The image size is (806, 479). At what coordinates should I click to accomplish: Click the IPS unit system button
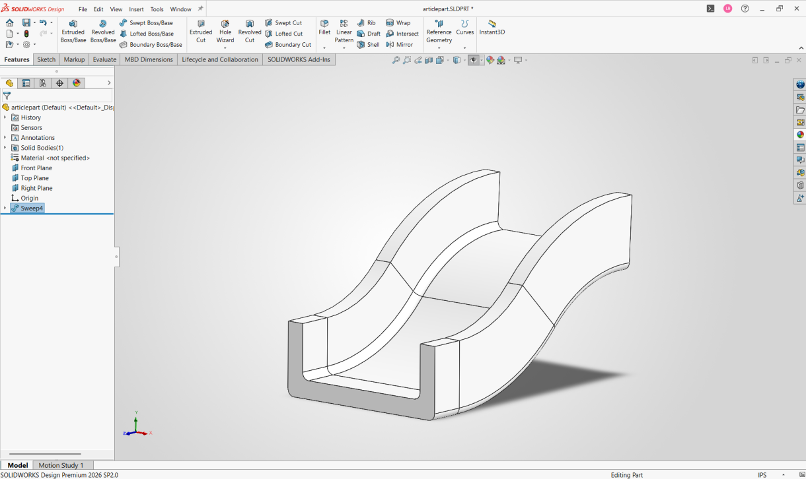[x=762, y=474]
